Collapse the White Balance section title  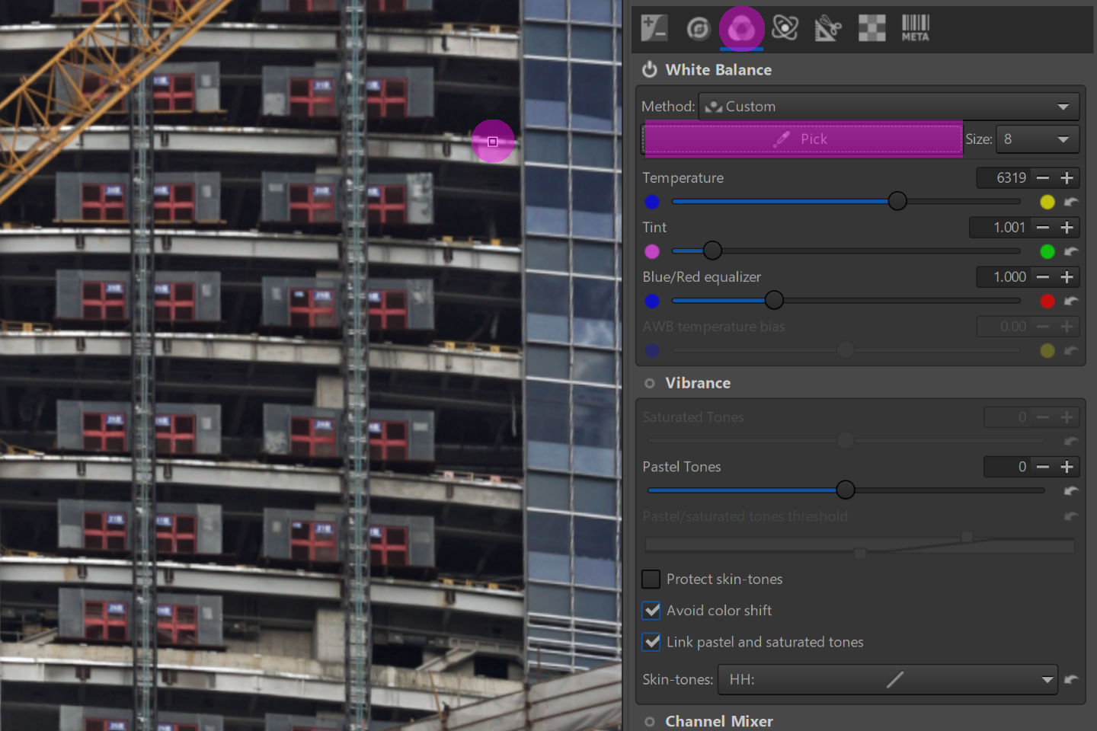(x=718, y=70)
